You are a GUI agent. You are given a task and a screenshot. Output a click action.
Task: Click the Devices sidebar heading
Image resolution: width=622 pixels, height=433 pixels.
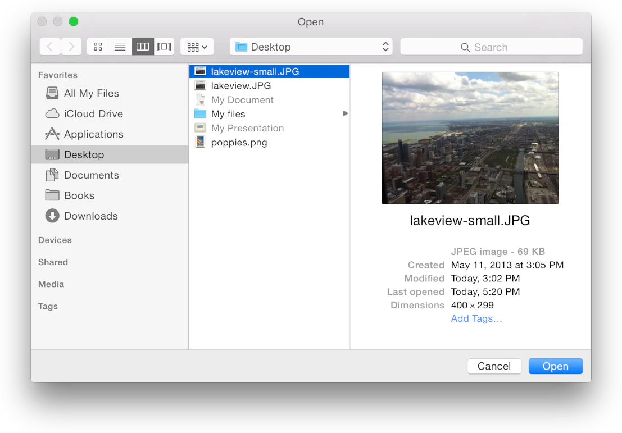coord(55,240)
